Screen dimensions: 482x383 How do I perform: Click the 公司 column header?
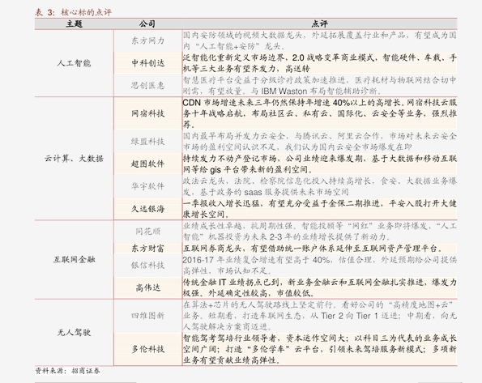pyautogui.click(x=147, y=23)
